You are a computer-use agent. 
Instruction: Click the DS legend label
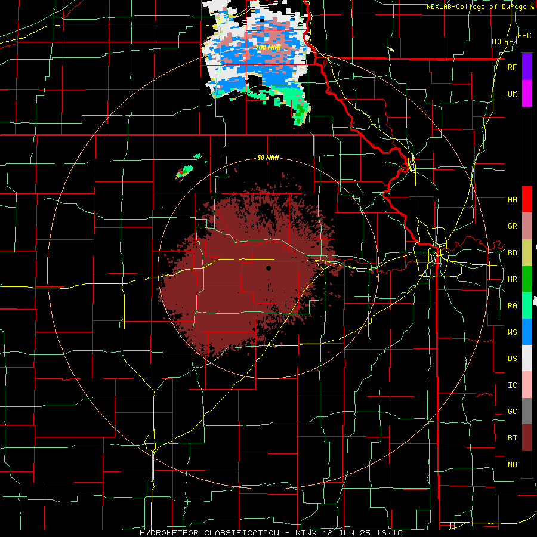tap(512, 359)
